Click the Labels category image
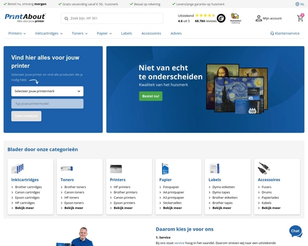Screen dimensions: 308x246 point(214,169)
